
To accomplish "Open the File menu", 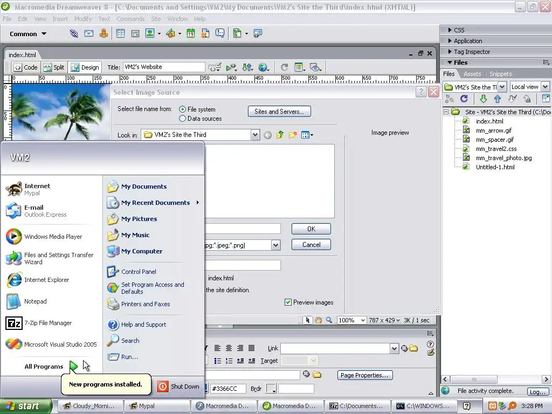I will coord(7,19).
